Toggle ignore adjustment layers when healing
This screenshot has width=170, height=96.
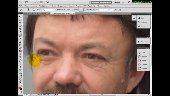pos(116,10)
